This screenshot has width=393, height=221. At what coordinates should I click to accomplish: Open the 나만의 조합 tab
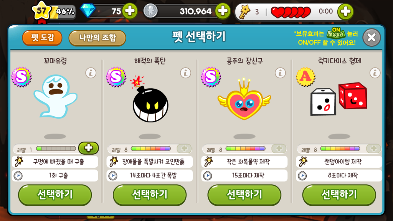pos(97,38)
